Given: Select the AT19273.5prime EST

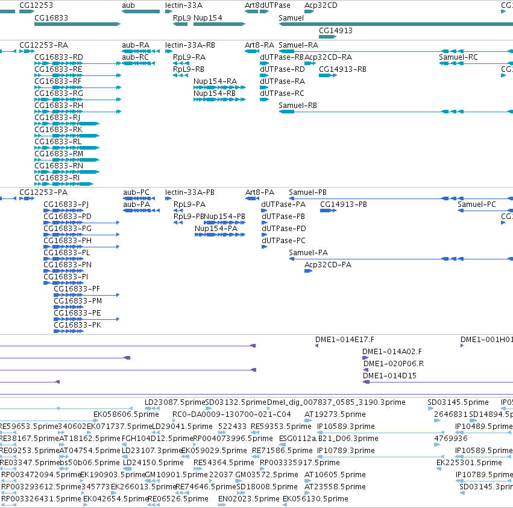Looking at the screenshot, I should tap(335, 414).
